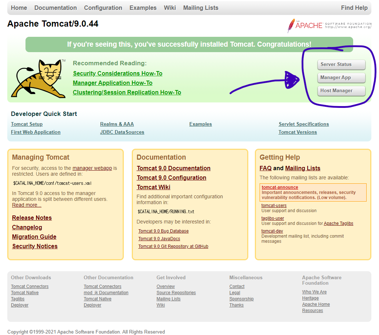This screenshot has height=335, width=379.
Task: Click Deployer under Other Documentation
Action: tap(92, 305)
